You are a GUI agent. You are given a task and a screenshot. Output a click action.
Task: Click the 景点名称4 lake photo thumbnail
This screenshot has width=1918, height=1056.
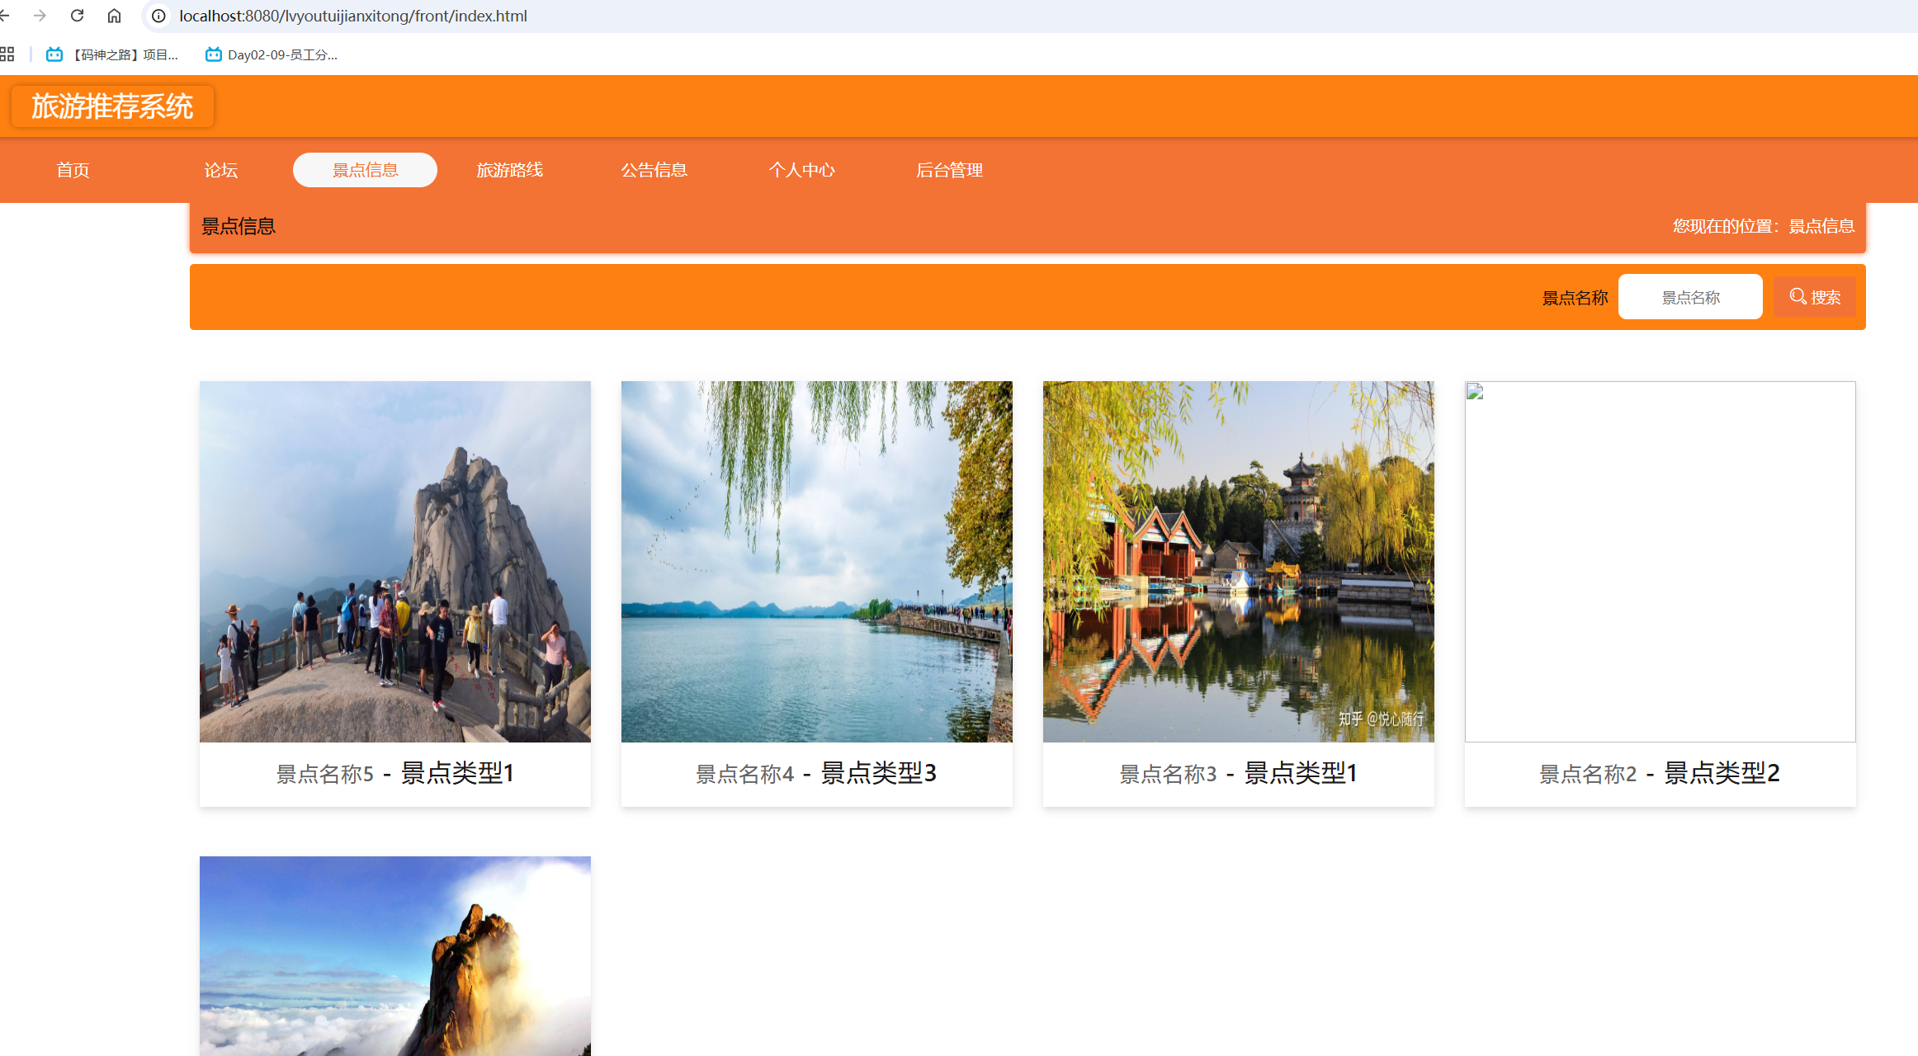tap(816, 561)
